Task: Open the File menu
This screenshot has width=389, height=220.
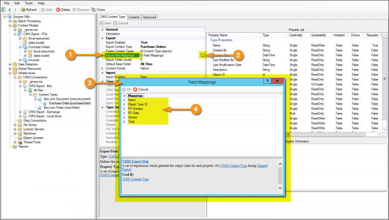Action: pos(7,3)
